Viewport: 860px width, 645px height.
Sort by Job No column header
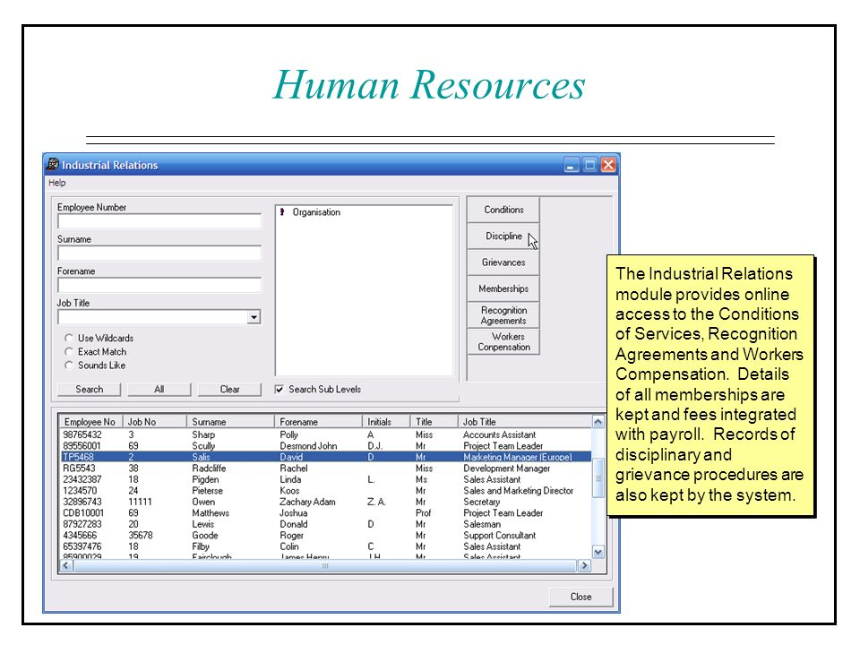[x=155, y=422]
